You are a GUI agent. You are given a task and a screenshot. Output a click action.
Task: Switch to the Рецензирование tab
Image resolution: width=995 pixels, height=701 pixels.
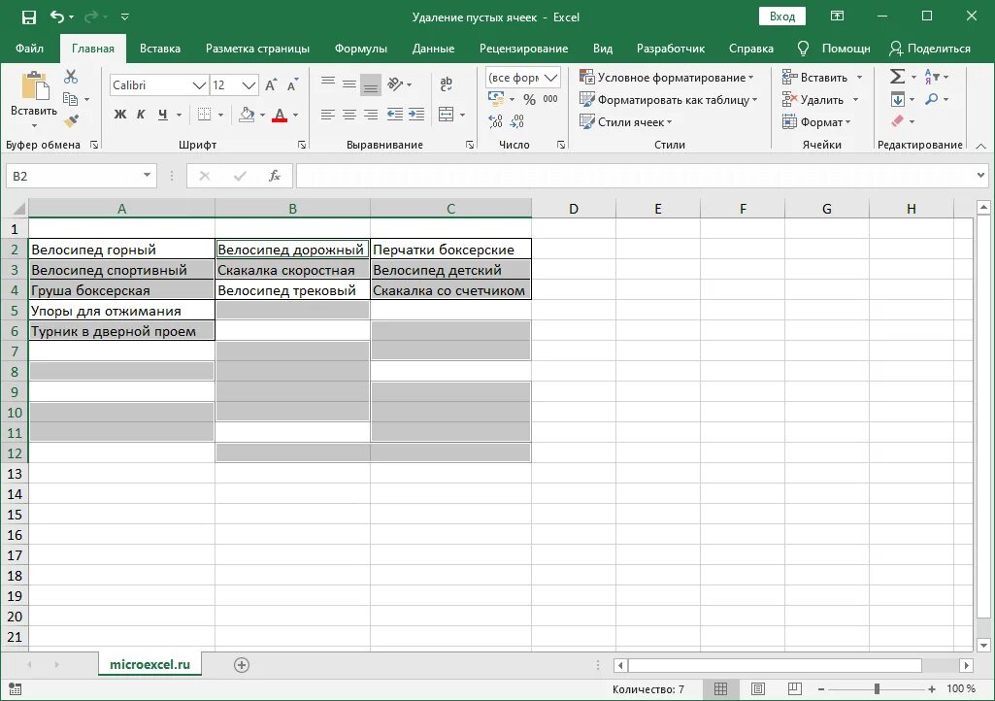523,49
